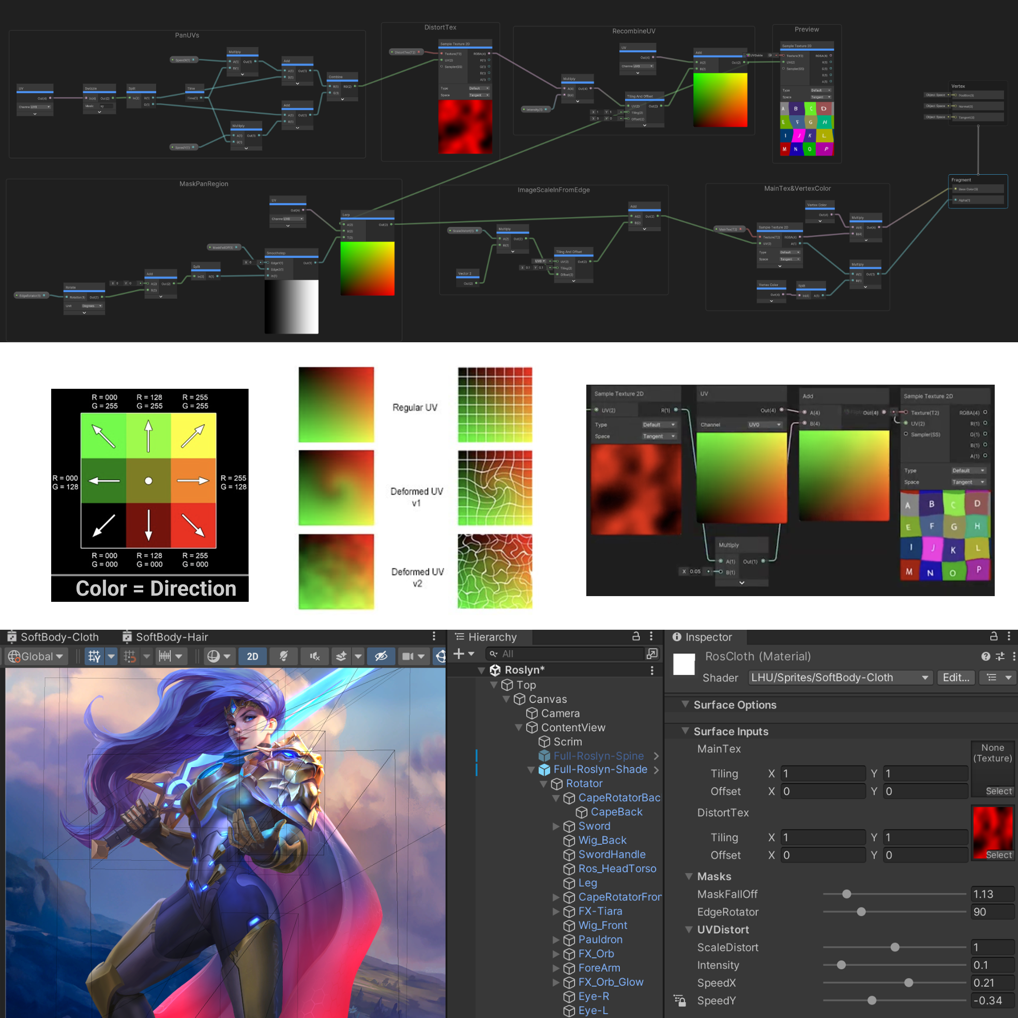The height and width of the screenshot is (1018, 1018).
Task: Toggle Scene view lighting icon
Action: (283, 656)
